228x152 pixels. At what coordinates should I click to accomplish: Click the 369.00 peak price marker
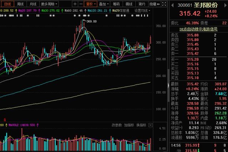[92, 21]
